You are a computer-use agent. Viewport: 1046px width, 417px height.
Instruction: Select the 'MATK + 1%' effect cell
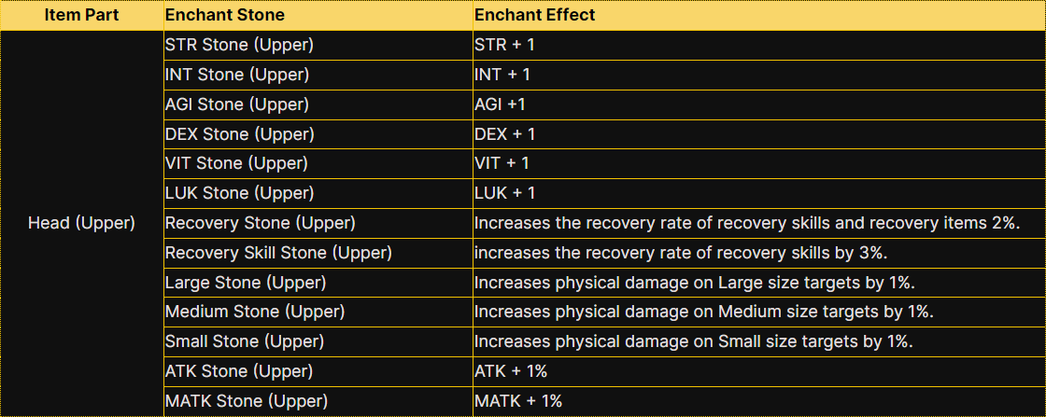[x=518, y=401]
